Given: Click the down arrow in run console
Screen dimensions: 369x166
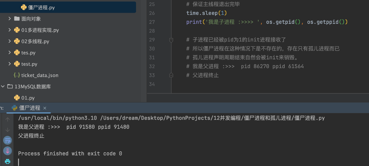Looking at the screenshot, I should pos(7,130).
